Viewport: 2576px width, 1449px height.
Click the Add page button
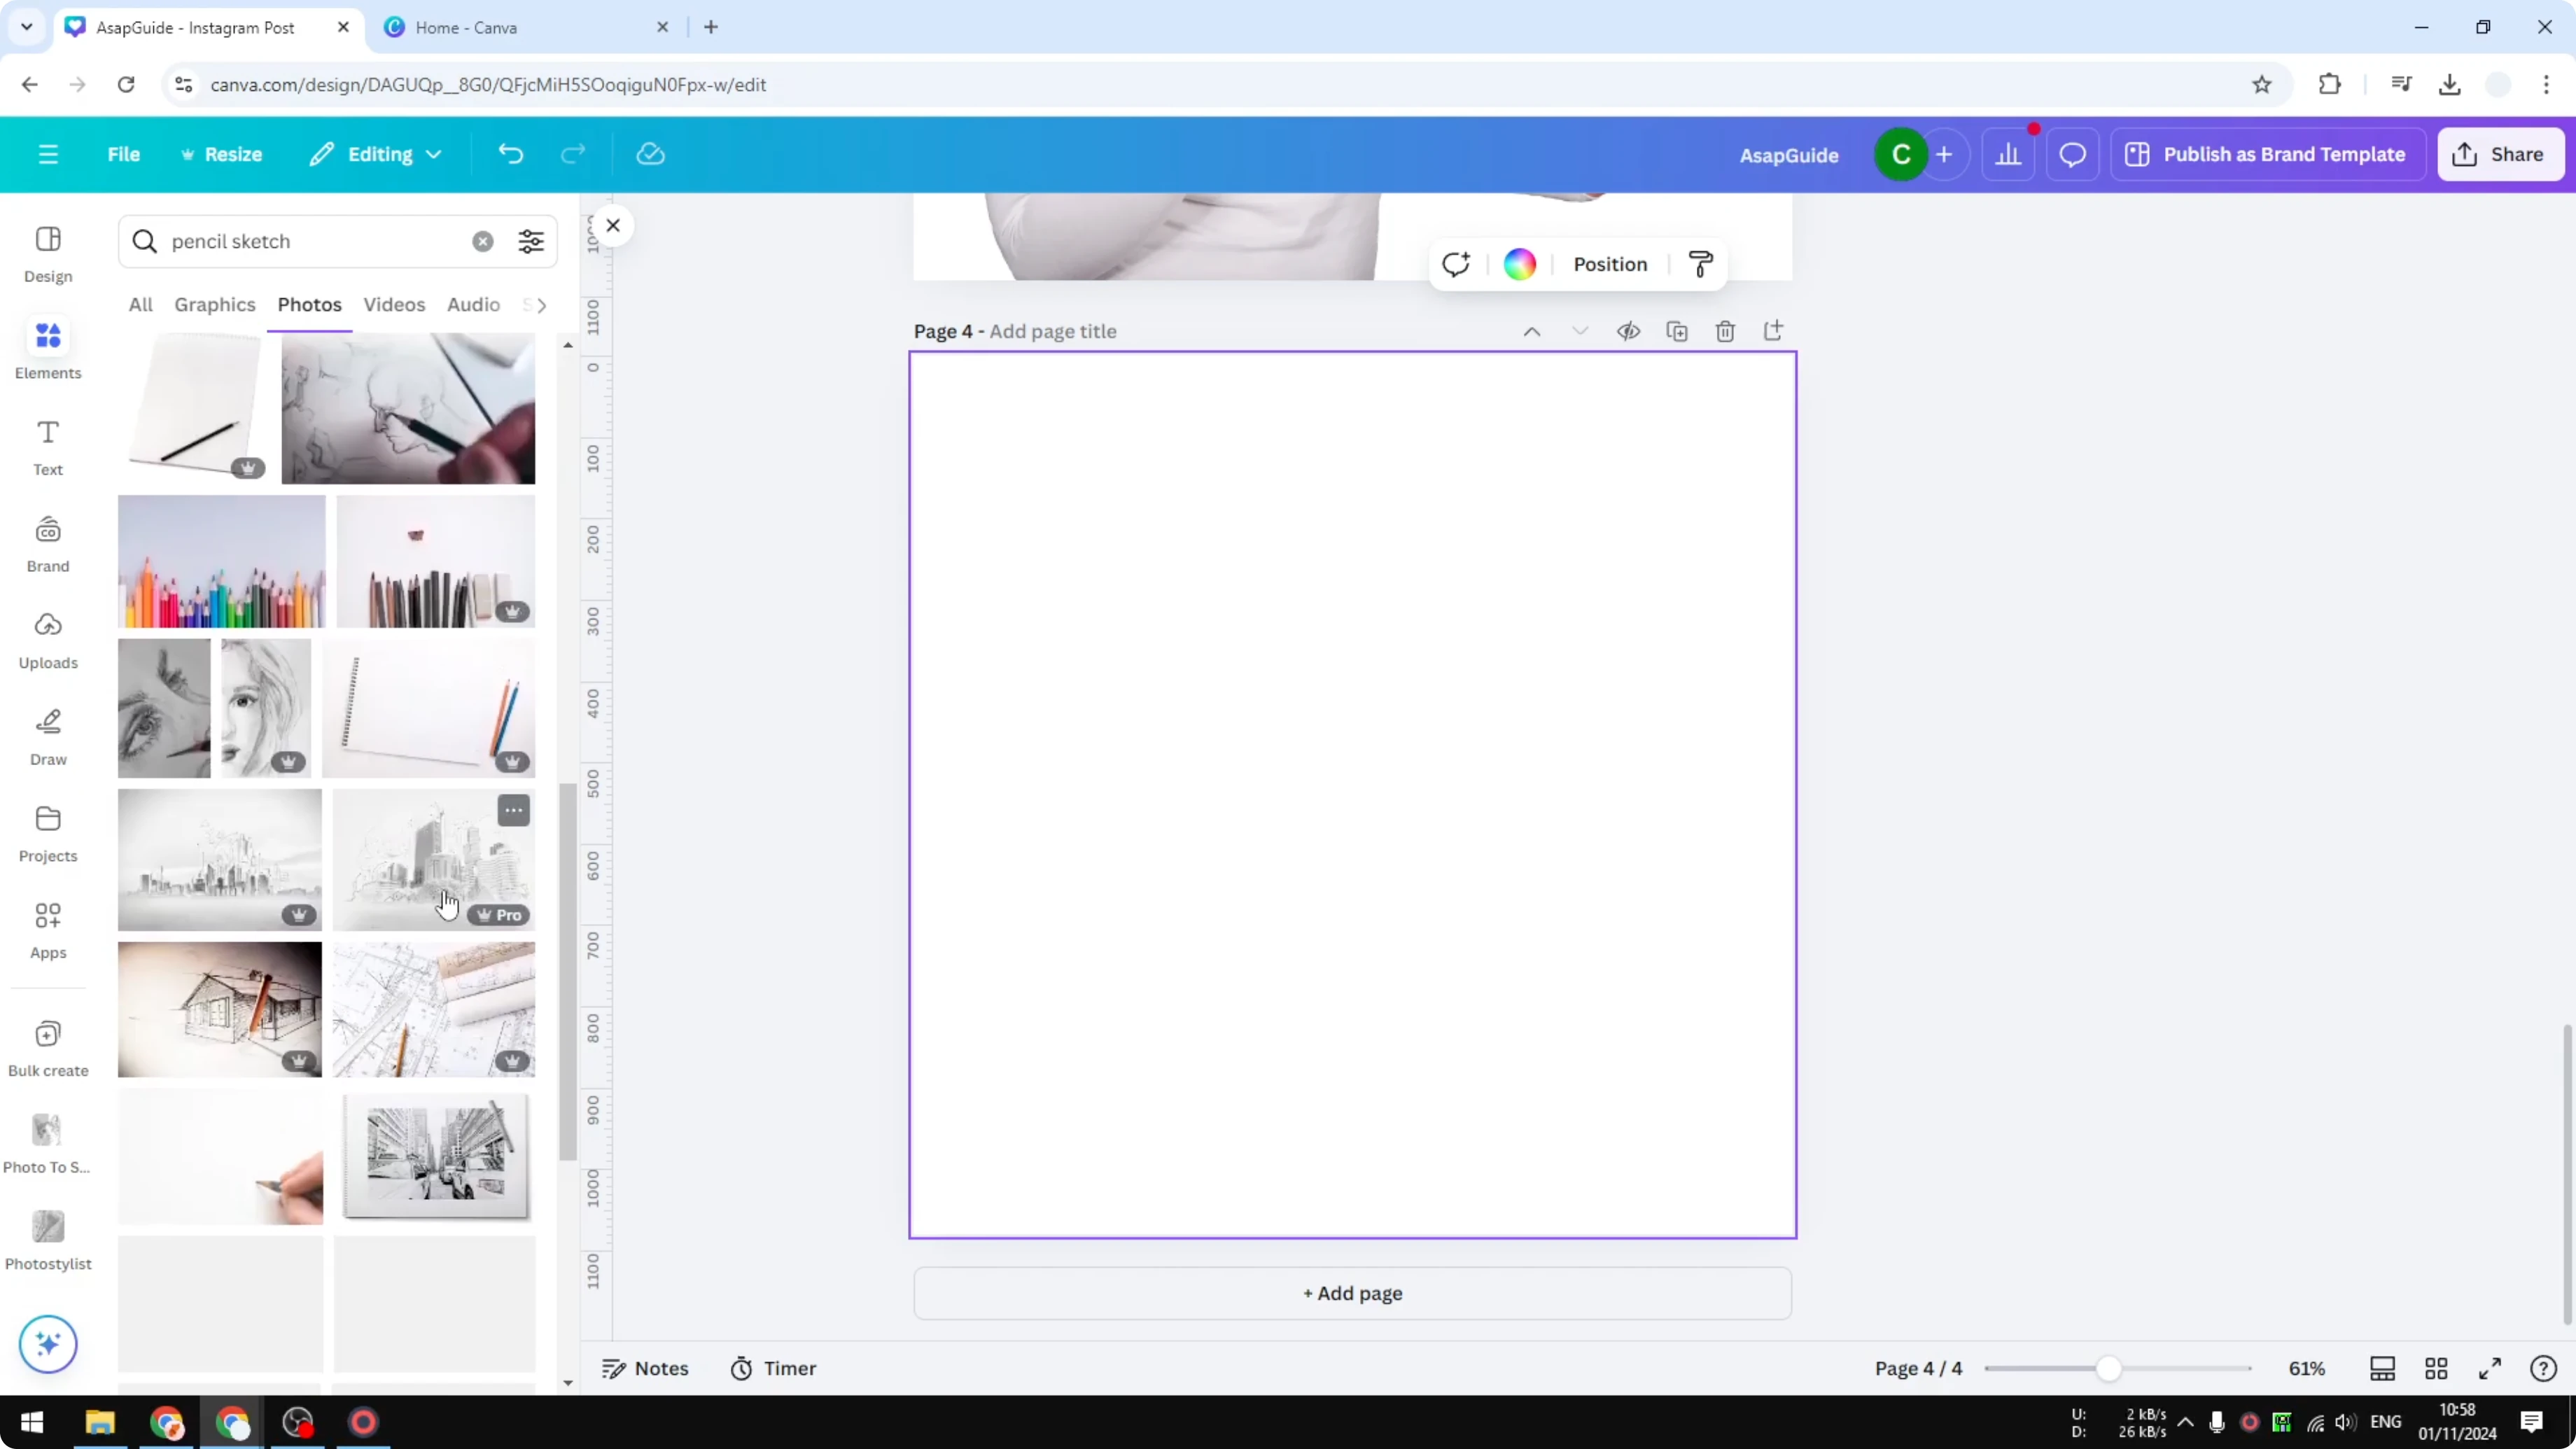(x=1352, y=1293)
